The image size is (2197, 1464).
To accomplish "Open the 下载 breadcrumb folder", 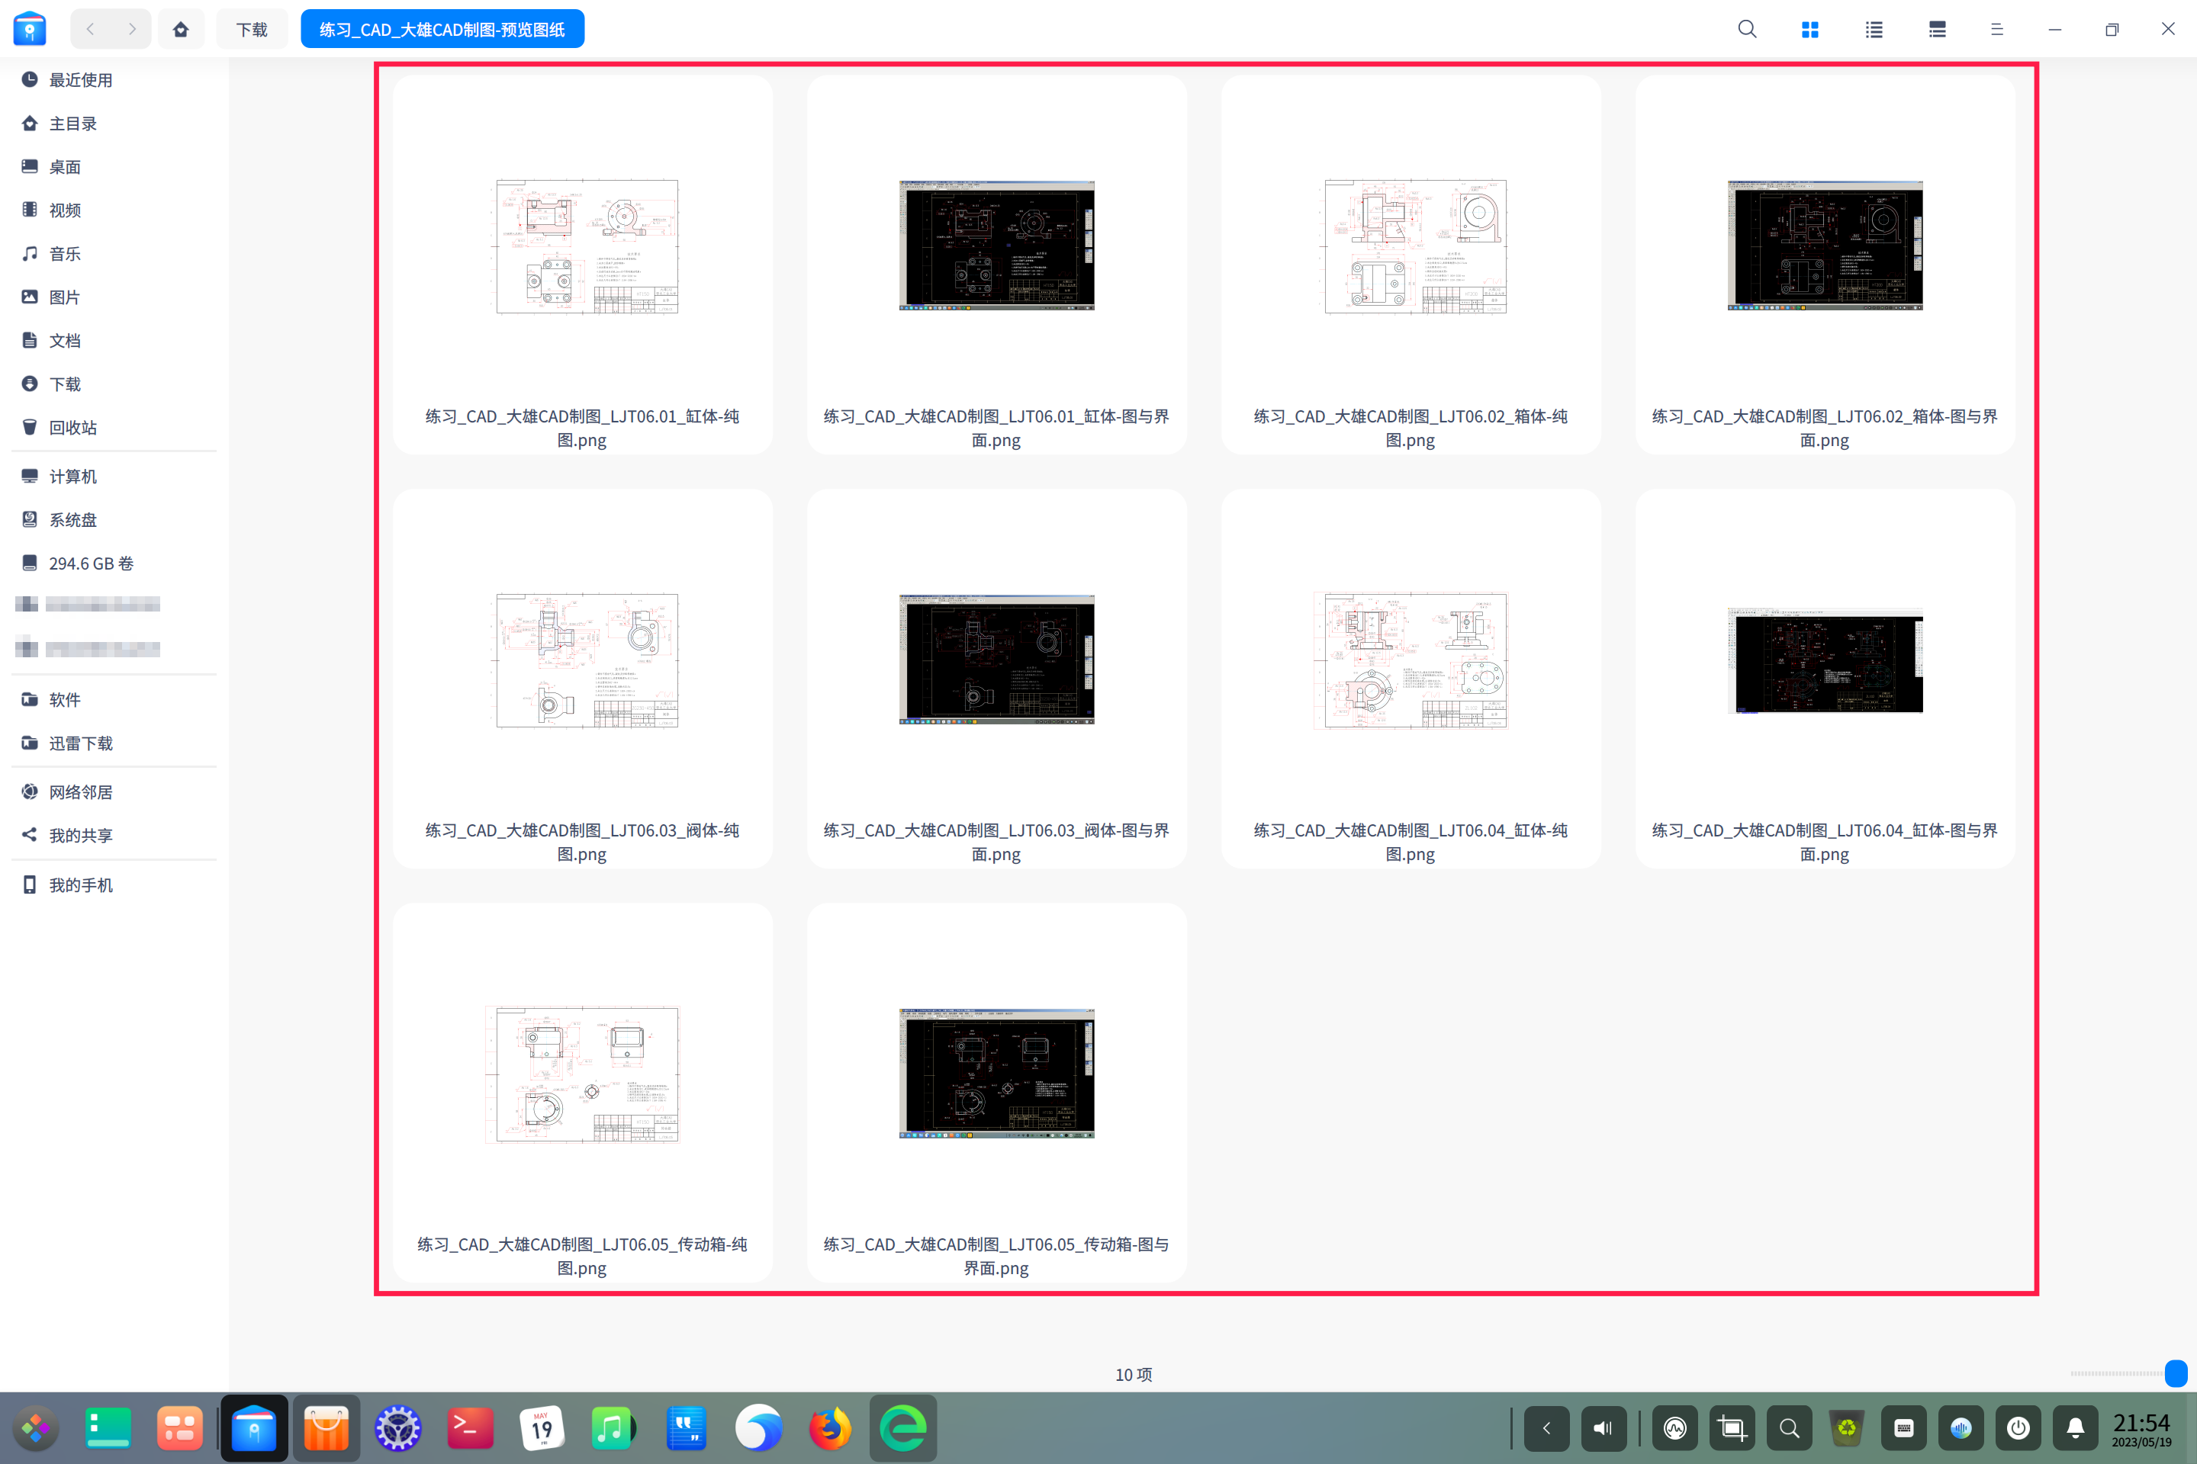I will click(x=251, y=29).
